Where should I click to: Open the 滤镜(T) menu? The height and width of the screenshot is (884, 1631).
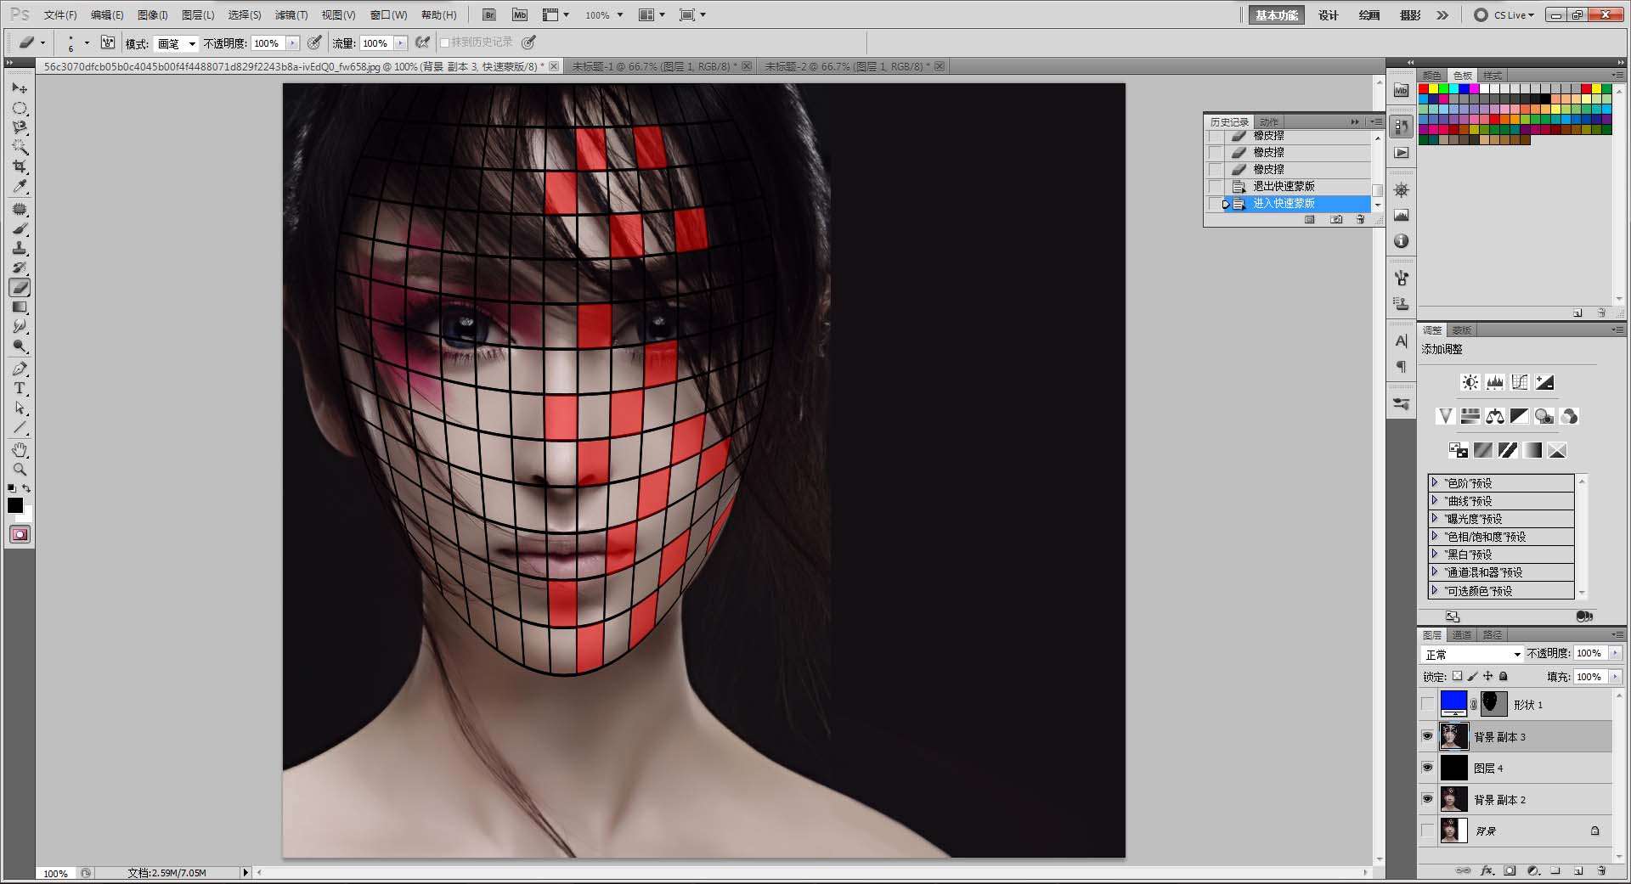pyautogui.click(x=291, y=15)
